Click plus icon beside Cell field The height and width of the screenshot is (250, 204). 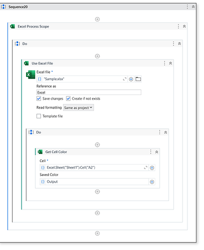click(x=152, y=167)
